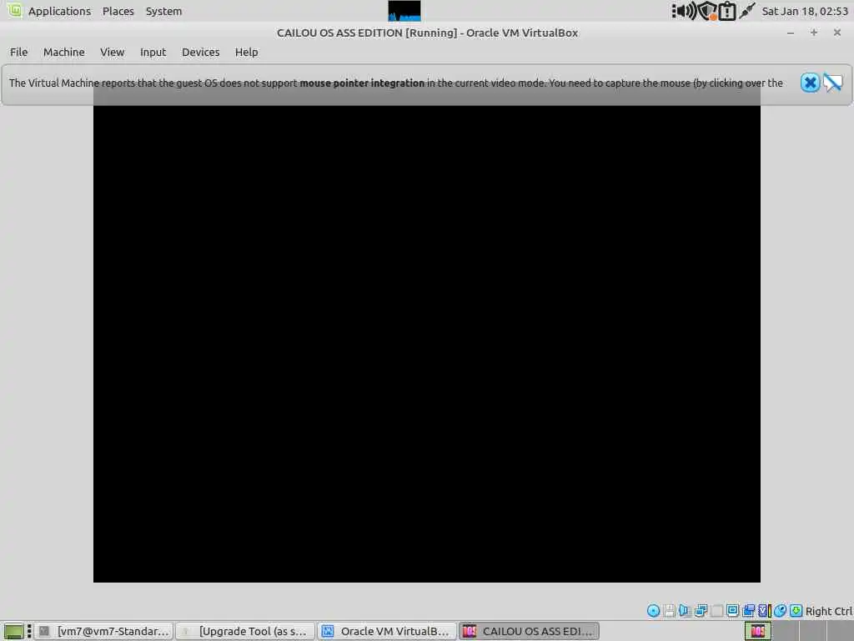Dismiss the mouse pointer integration notification
Screen dimensions: 854x641
(x=810, y=83)
